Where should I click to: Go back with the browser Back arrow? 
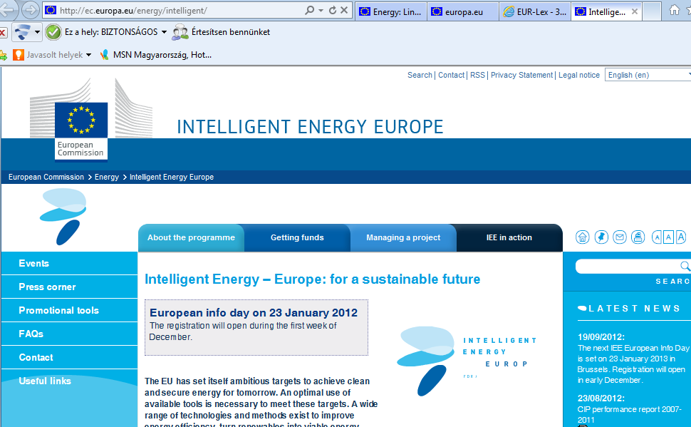coord(6,9)
